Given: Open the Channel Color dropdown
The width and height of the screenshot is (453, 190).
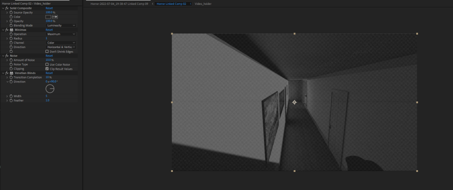Looking at the screenshot, I should tap(61, 43).
